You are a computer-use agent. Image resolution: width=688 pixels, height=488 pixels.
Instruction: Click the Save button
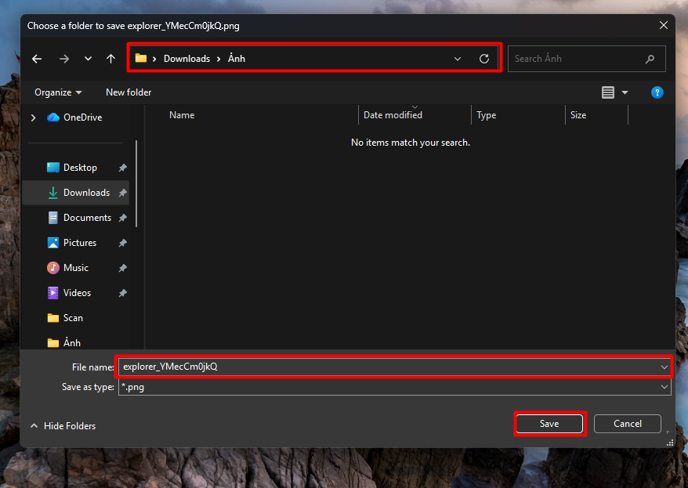pos(549,424)
